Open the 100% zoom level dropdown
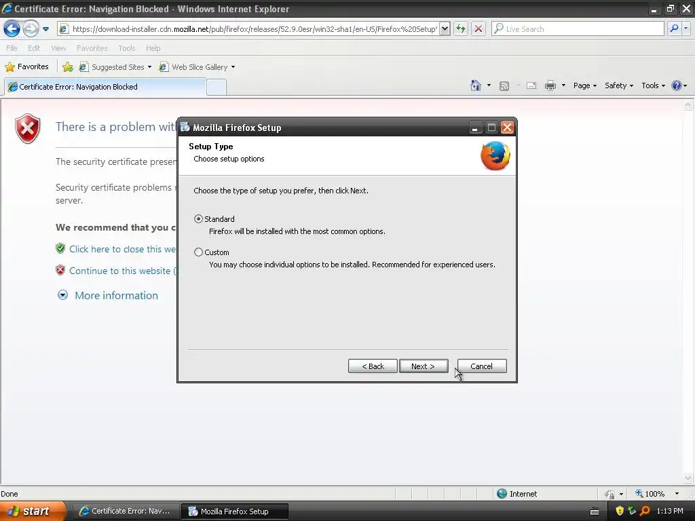The image size is (695, 521). (677, 494)
